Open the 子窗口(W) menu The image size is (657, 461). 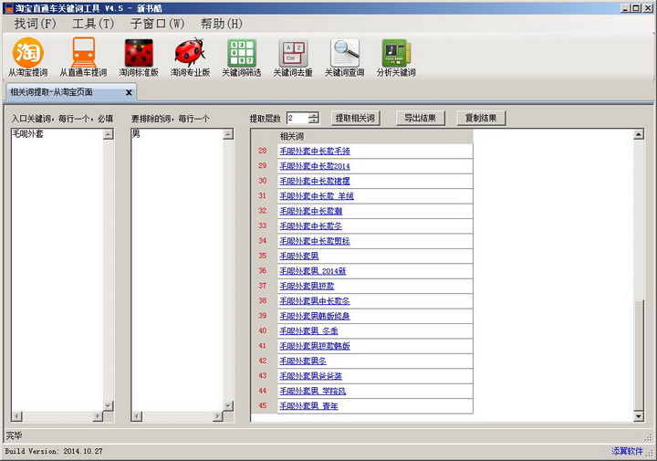tap(157, 24)
